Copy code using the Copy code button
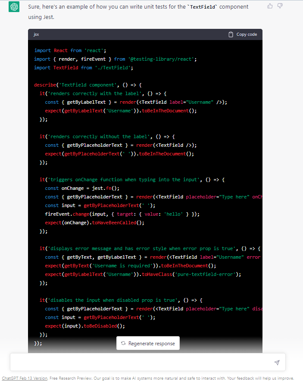Viewport: 303px width, 384px height. [x=243, y=34]
